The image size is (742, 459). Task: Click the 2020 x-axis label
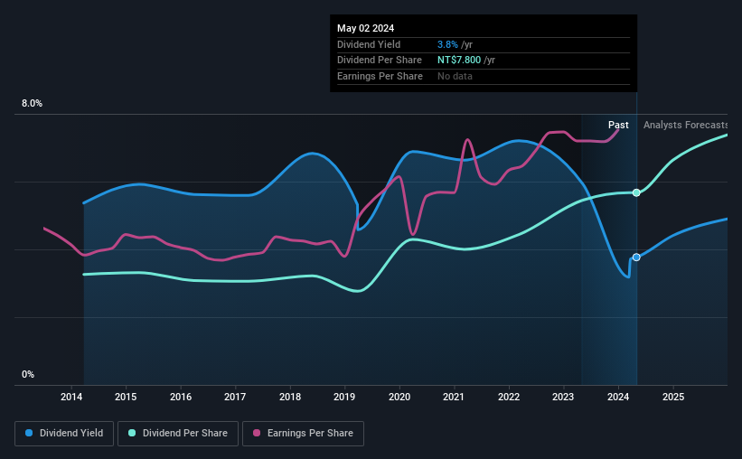click(x=399, y=397)
